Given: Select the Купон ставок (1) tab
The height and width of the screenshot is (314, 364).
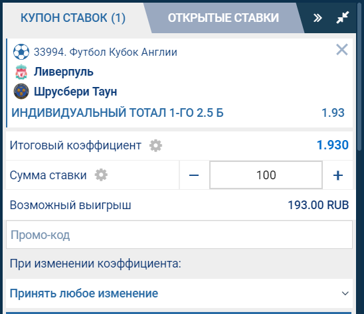Looking at the screenshot, I should (x=73, y=18).
